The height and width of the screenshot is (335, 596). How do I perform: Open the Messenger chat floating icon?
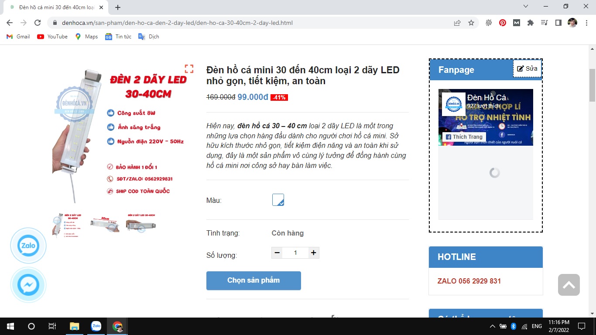(28, 285)
